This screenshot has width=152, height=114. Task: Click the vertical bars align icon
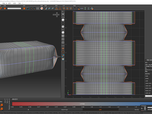67,8
